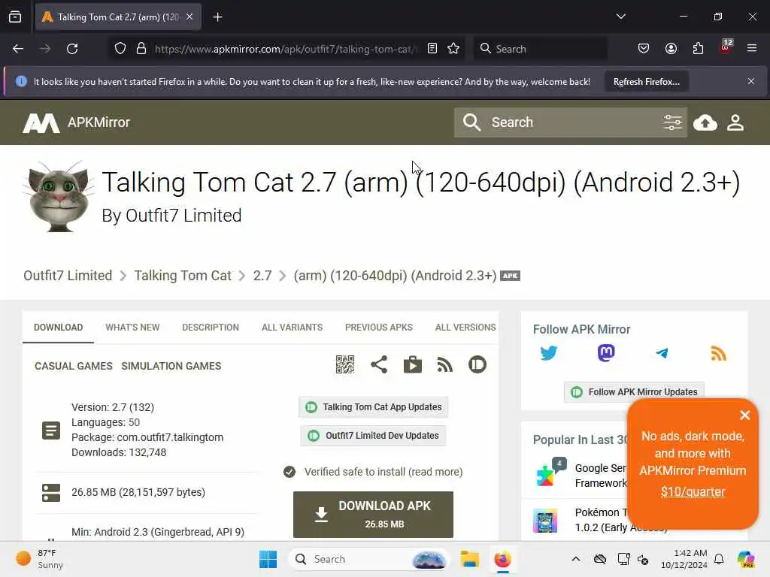Close the Talking Tom Cat browser tab
This screenshot has width=770, height=577.
tap(189, 17)
